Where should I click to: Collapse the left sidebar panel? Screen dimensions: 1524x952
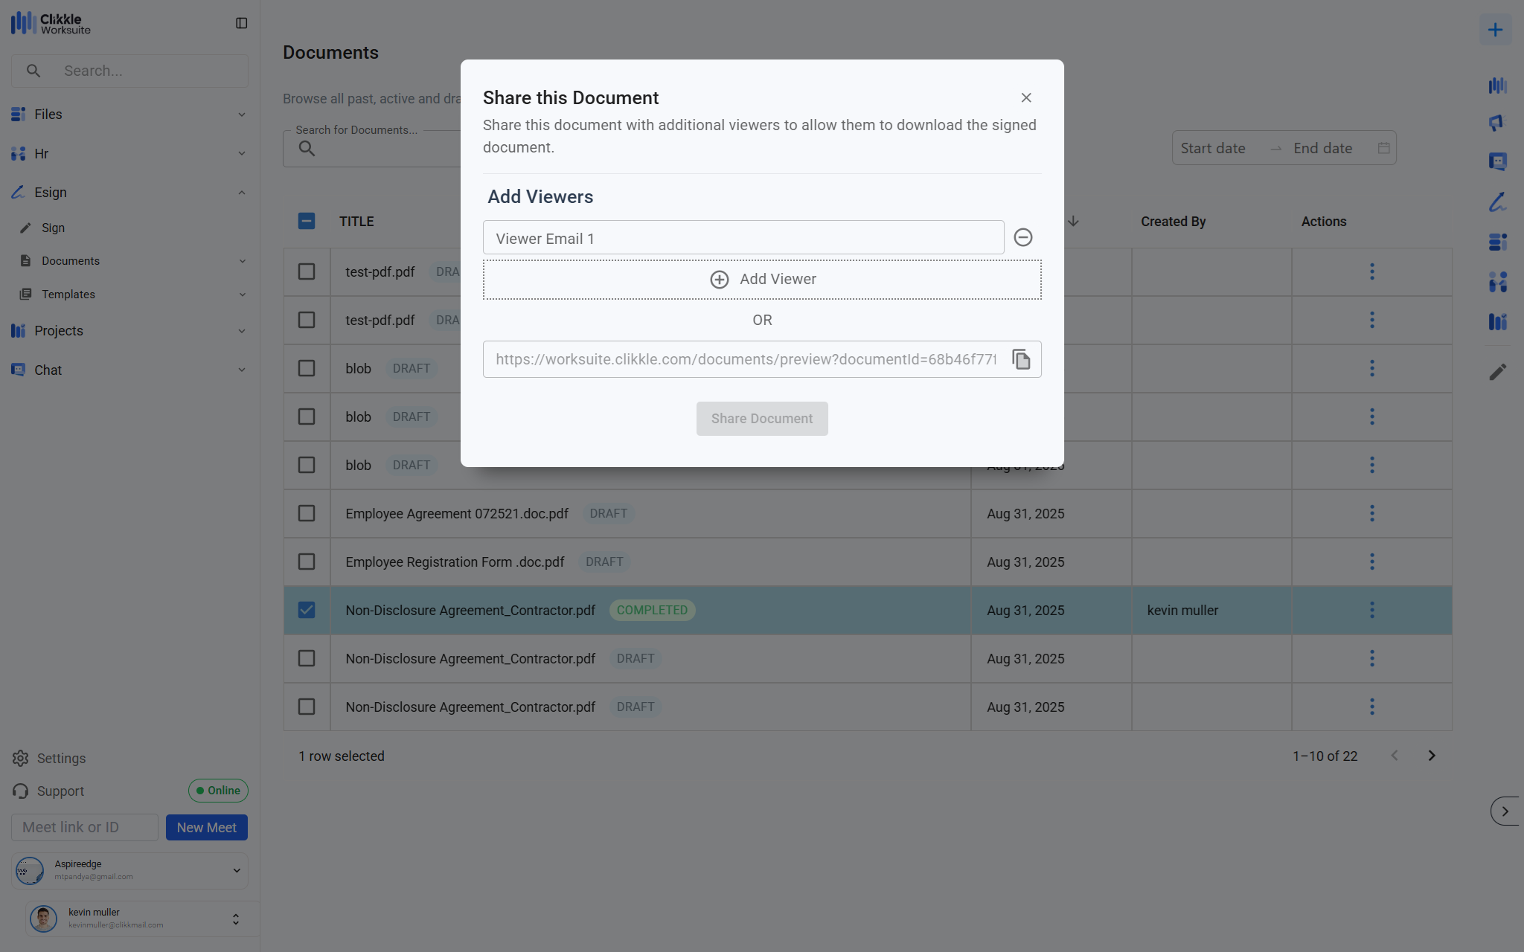click(x=241, y=23)
